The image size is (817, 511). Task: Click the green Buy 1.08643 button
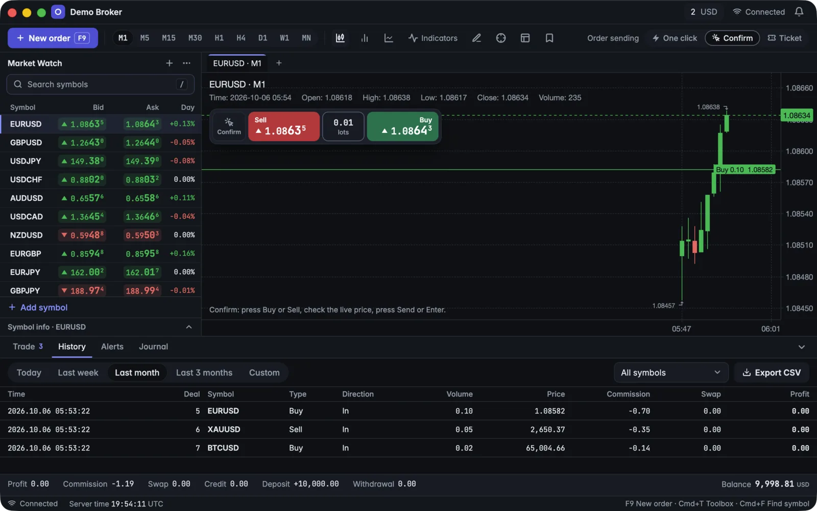(403, 126)
